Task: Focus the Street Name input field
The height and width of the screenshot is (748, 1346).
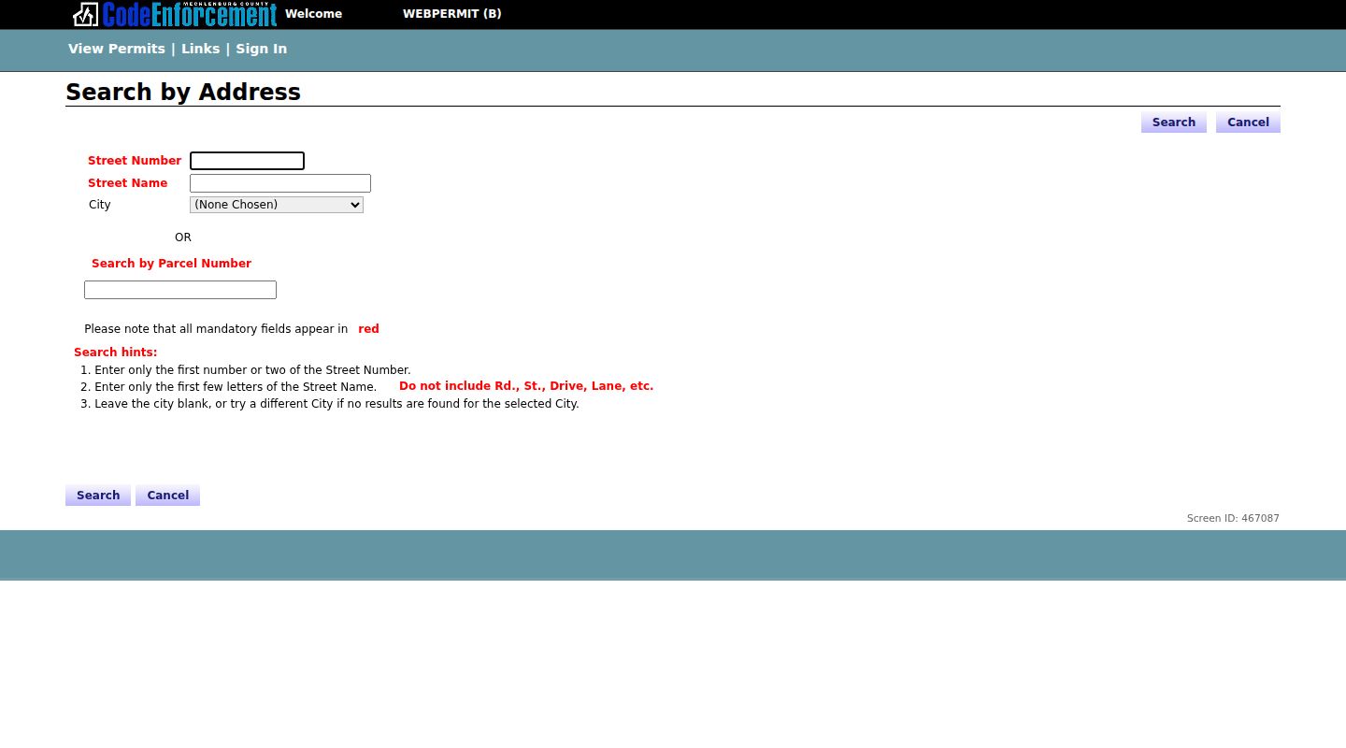Action: (x=280, y=183)
